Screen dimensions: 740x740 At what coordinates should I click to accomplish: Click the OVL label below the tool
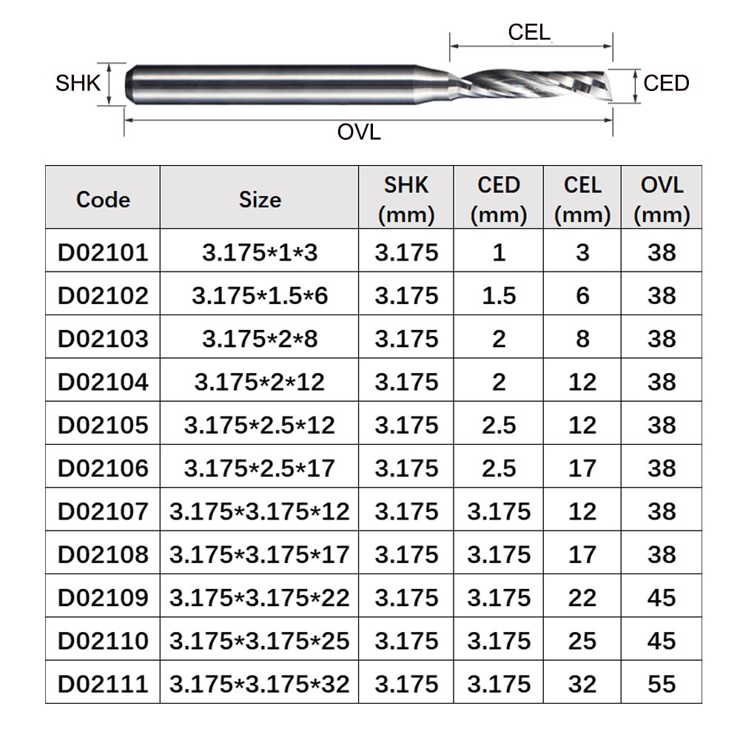359,132
